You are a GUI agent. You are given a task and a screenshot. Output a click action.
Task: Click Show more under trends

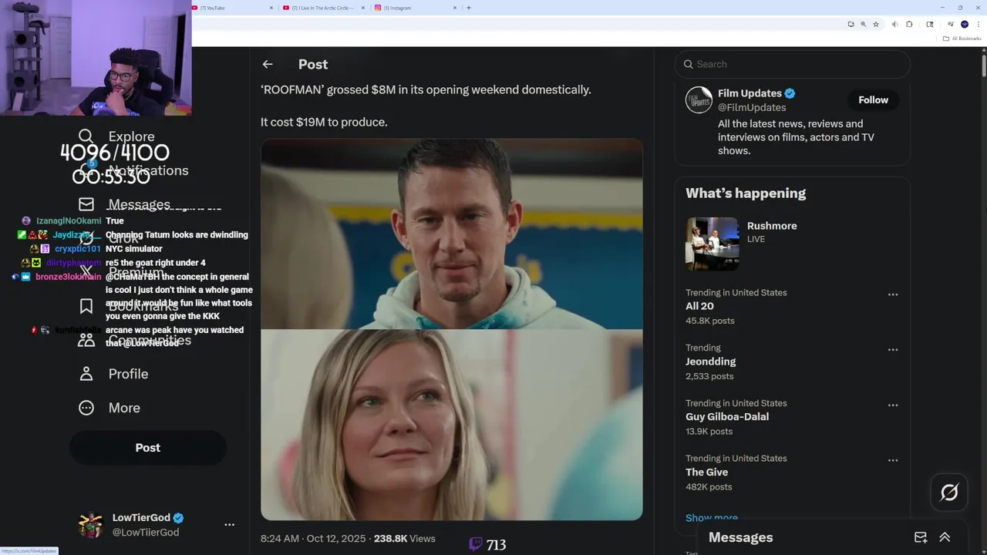tap(712, 518)
